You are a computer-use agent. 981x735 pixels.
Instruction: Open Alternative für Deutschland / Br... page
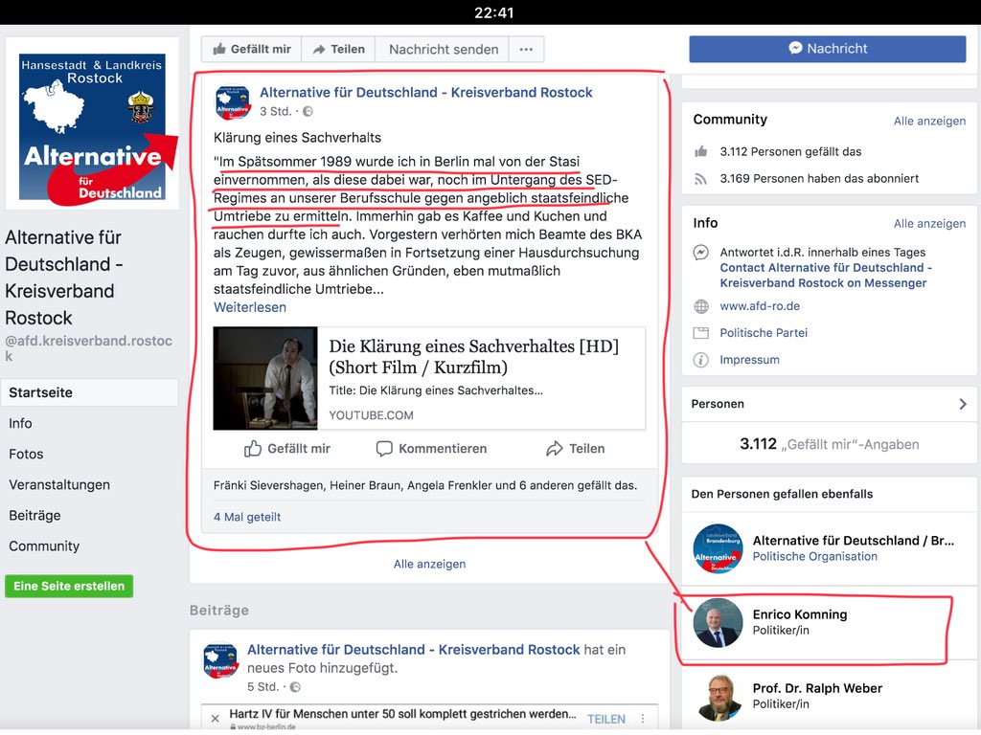(854, 541)
